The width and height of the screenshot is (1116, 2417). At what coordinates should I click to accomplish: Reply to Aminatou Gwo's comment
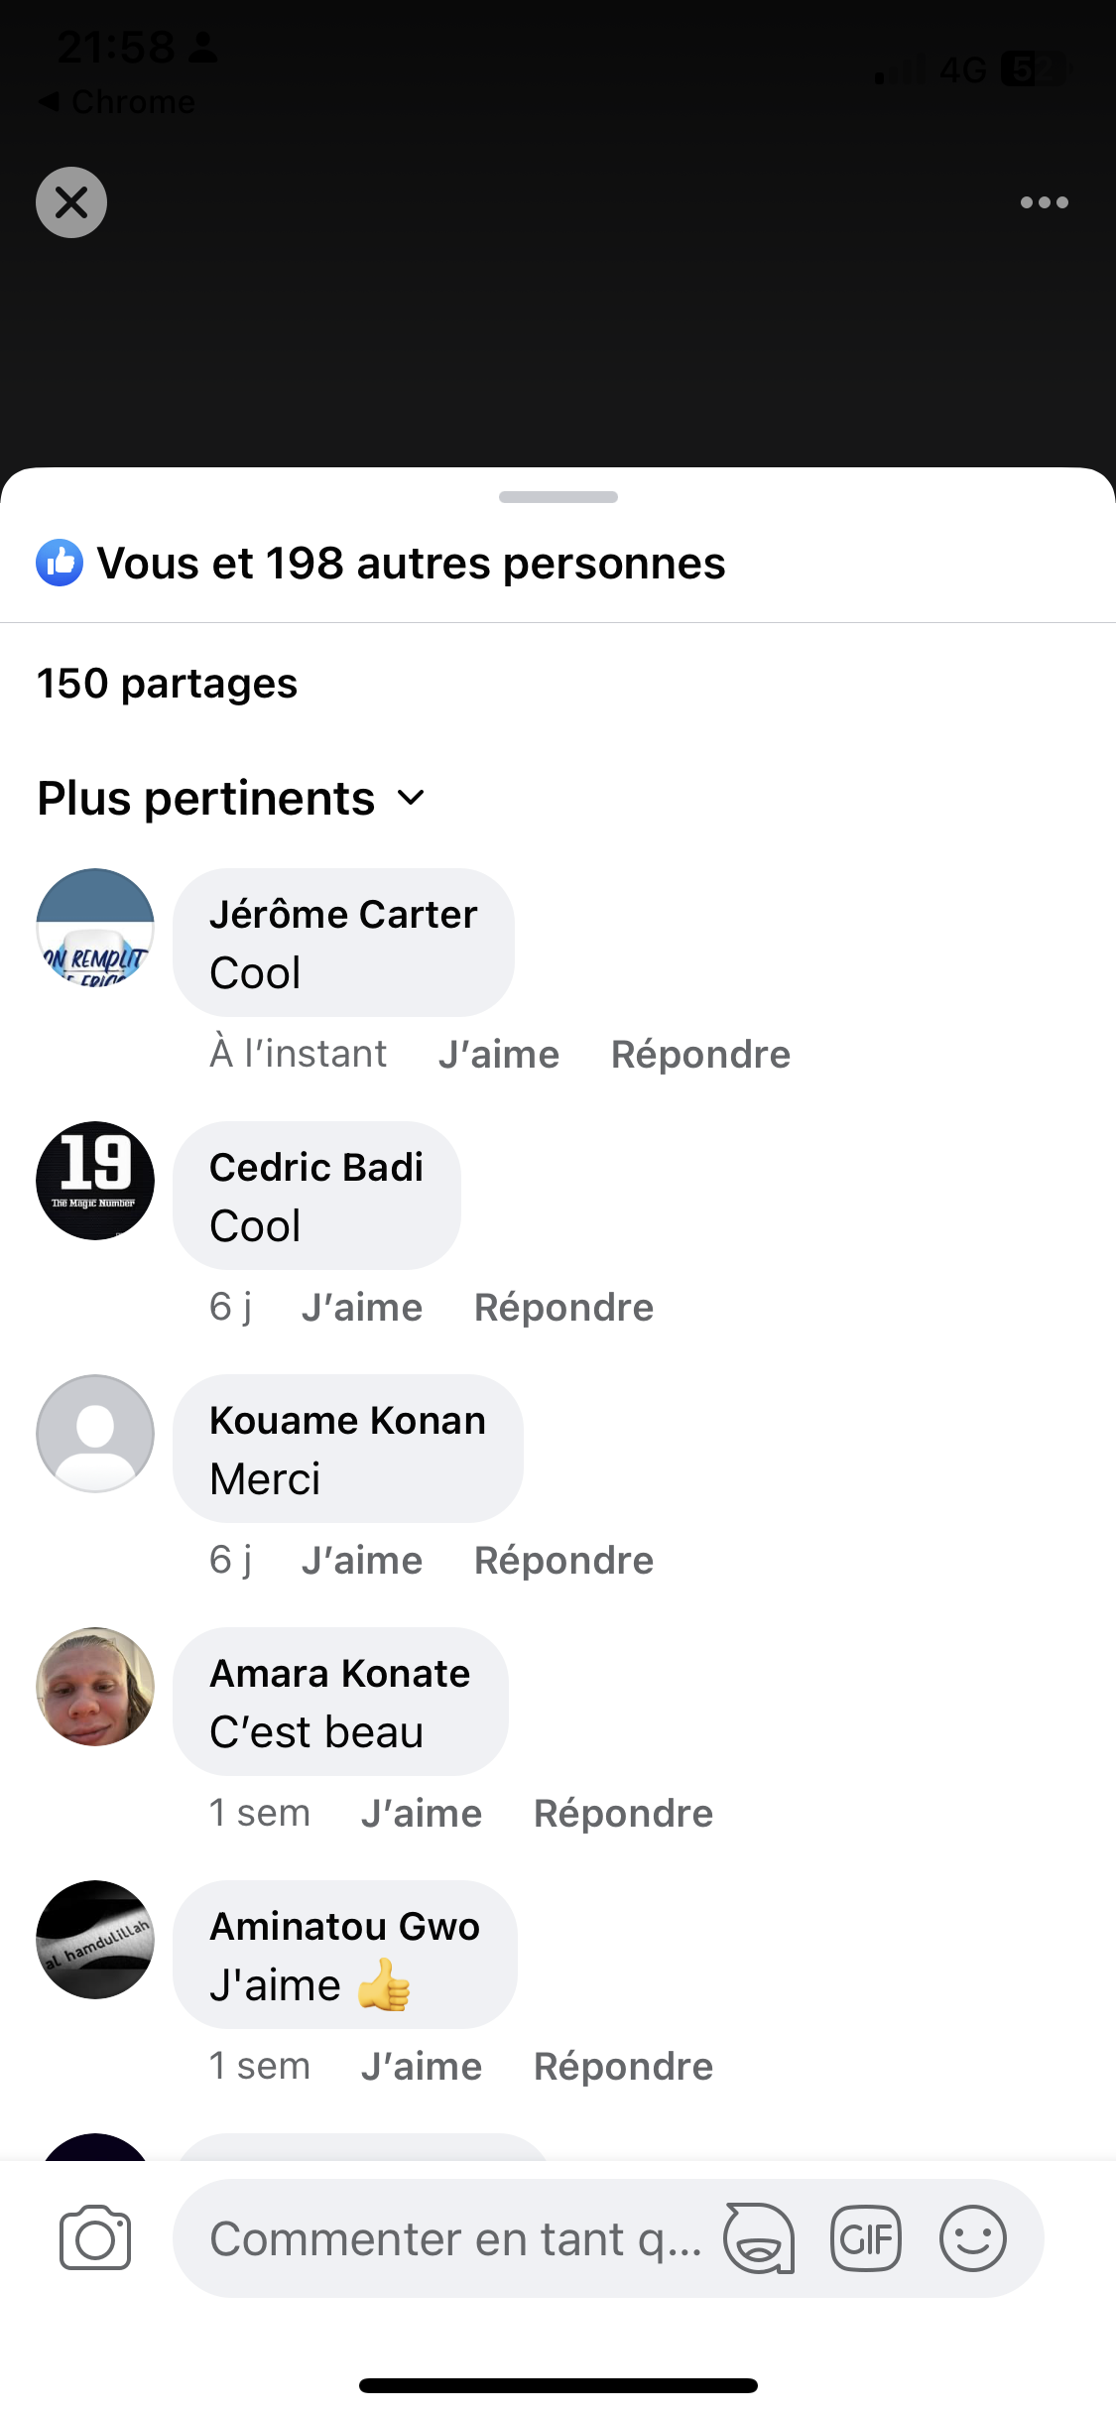point(623,2066)
